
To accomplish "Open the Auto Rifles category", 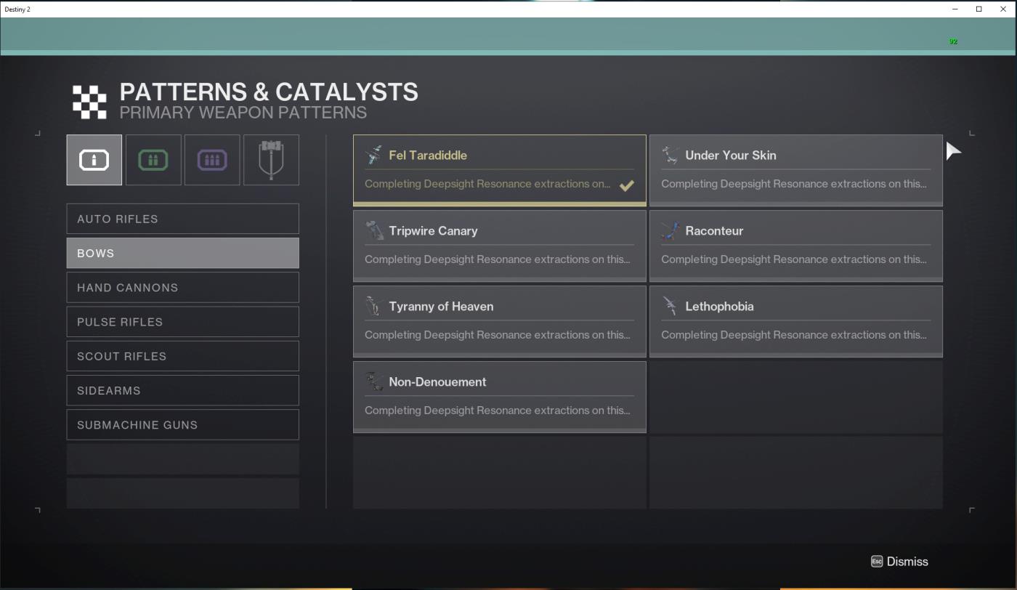I will click(x=182, y=219).
